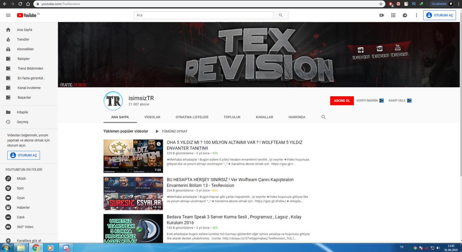Open Başarılar in sidebar
462x252 pixels.
[24, 97]
